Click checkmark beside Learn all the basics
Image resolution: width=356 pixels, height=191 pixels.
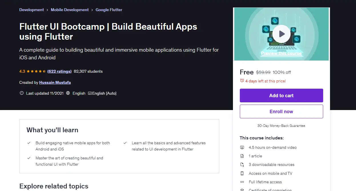(x=125, y=143)
